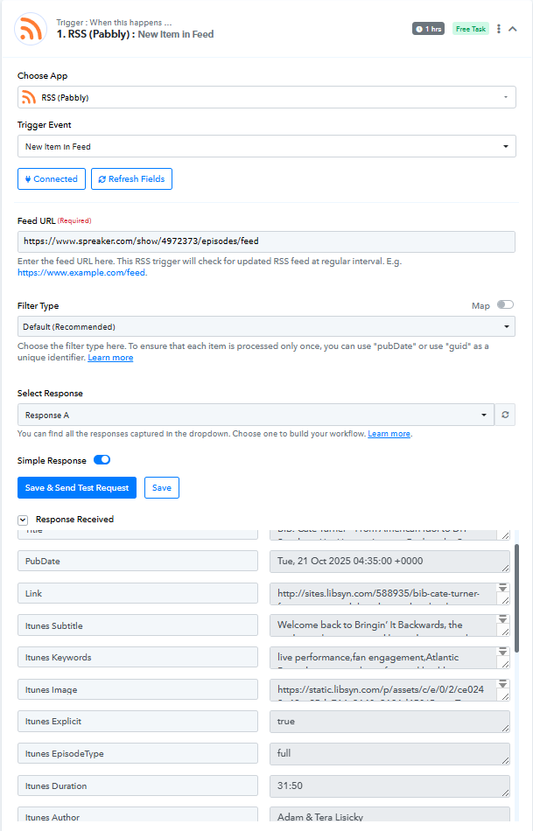Open the Trigger Event dropdown
This screenshot has width=533, height=831.
(x=266, y=147)
